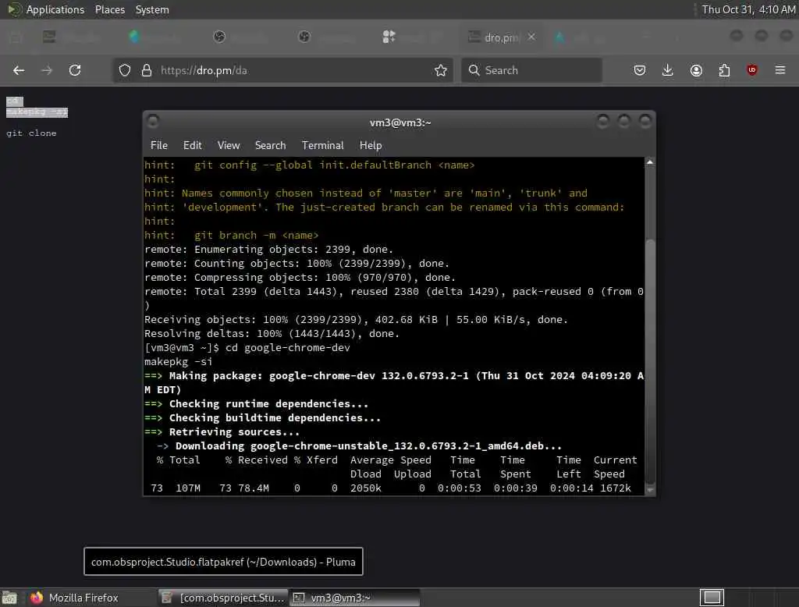Screen dimensions: 799x607
Task: Go back in Firefox history
Action: click(19, 70)
